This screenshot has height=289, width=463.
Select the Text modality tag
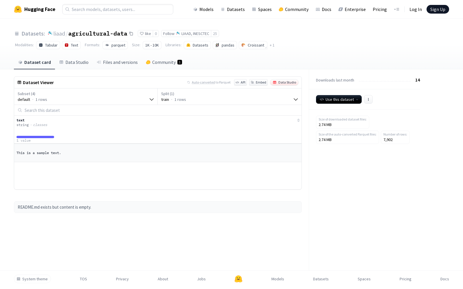point(71,45)
